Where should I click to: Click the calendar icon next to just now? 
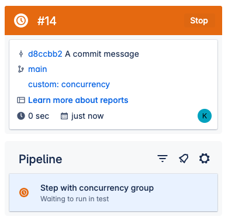click(x=64, y=116)
